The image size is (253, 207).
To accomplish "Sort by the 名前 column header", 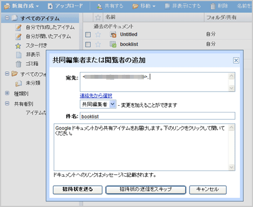I will [110, 17].
